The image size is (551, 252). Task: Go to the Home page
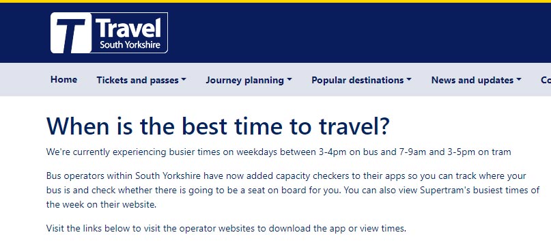(63, 80)
